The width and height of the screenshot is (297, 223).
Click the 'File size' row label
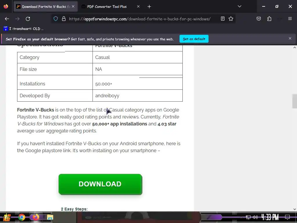click(x=28, y=69)
